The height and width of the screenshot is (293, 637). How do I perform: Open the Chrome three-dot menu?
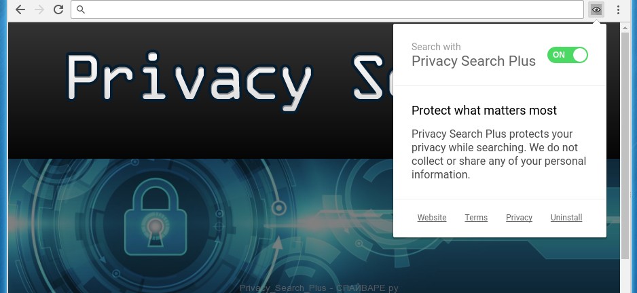(x=618, y=9)
